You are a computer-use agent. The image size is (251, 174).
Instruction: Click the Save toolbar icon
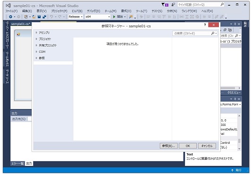point(39,17)
